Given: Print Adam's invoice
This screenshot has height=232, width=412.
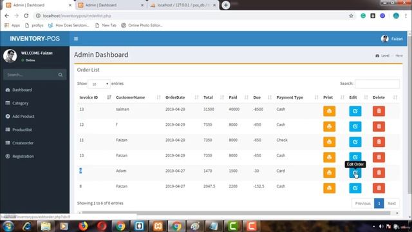Looking at the screenshot, I should click(x=329, y=173).
